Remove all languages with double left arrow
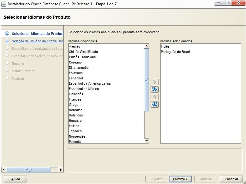Image resolution: width=246 pixels, height=184 pixels. coord(155,104)
